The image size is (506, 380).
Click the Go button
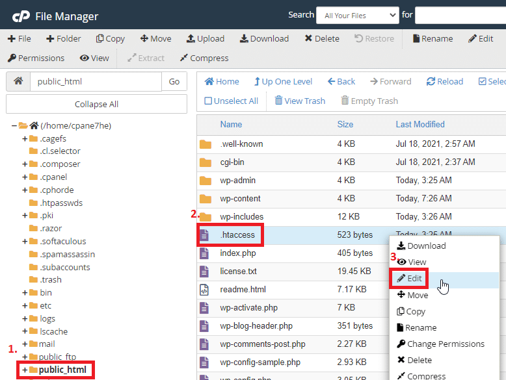click(174, 82)
